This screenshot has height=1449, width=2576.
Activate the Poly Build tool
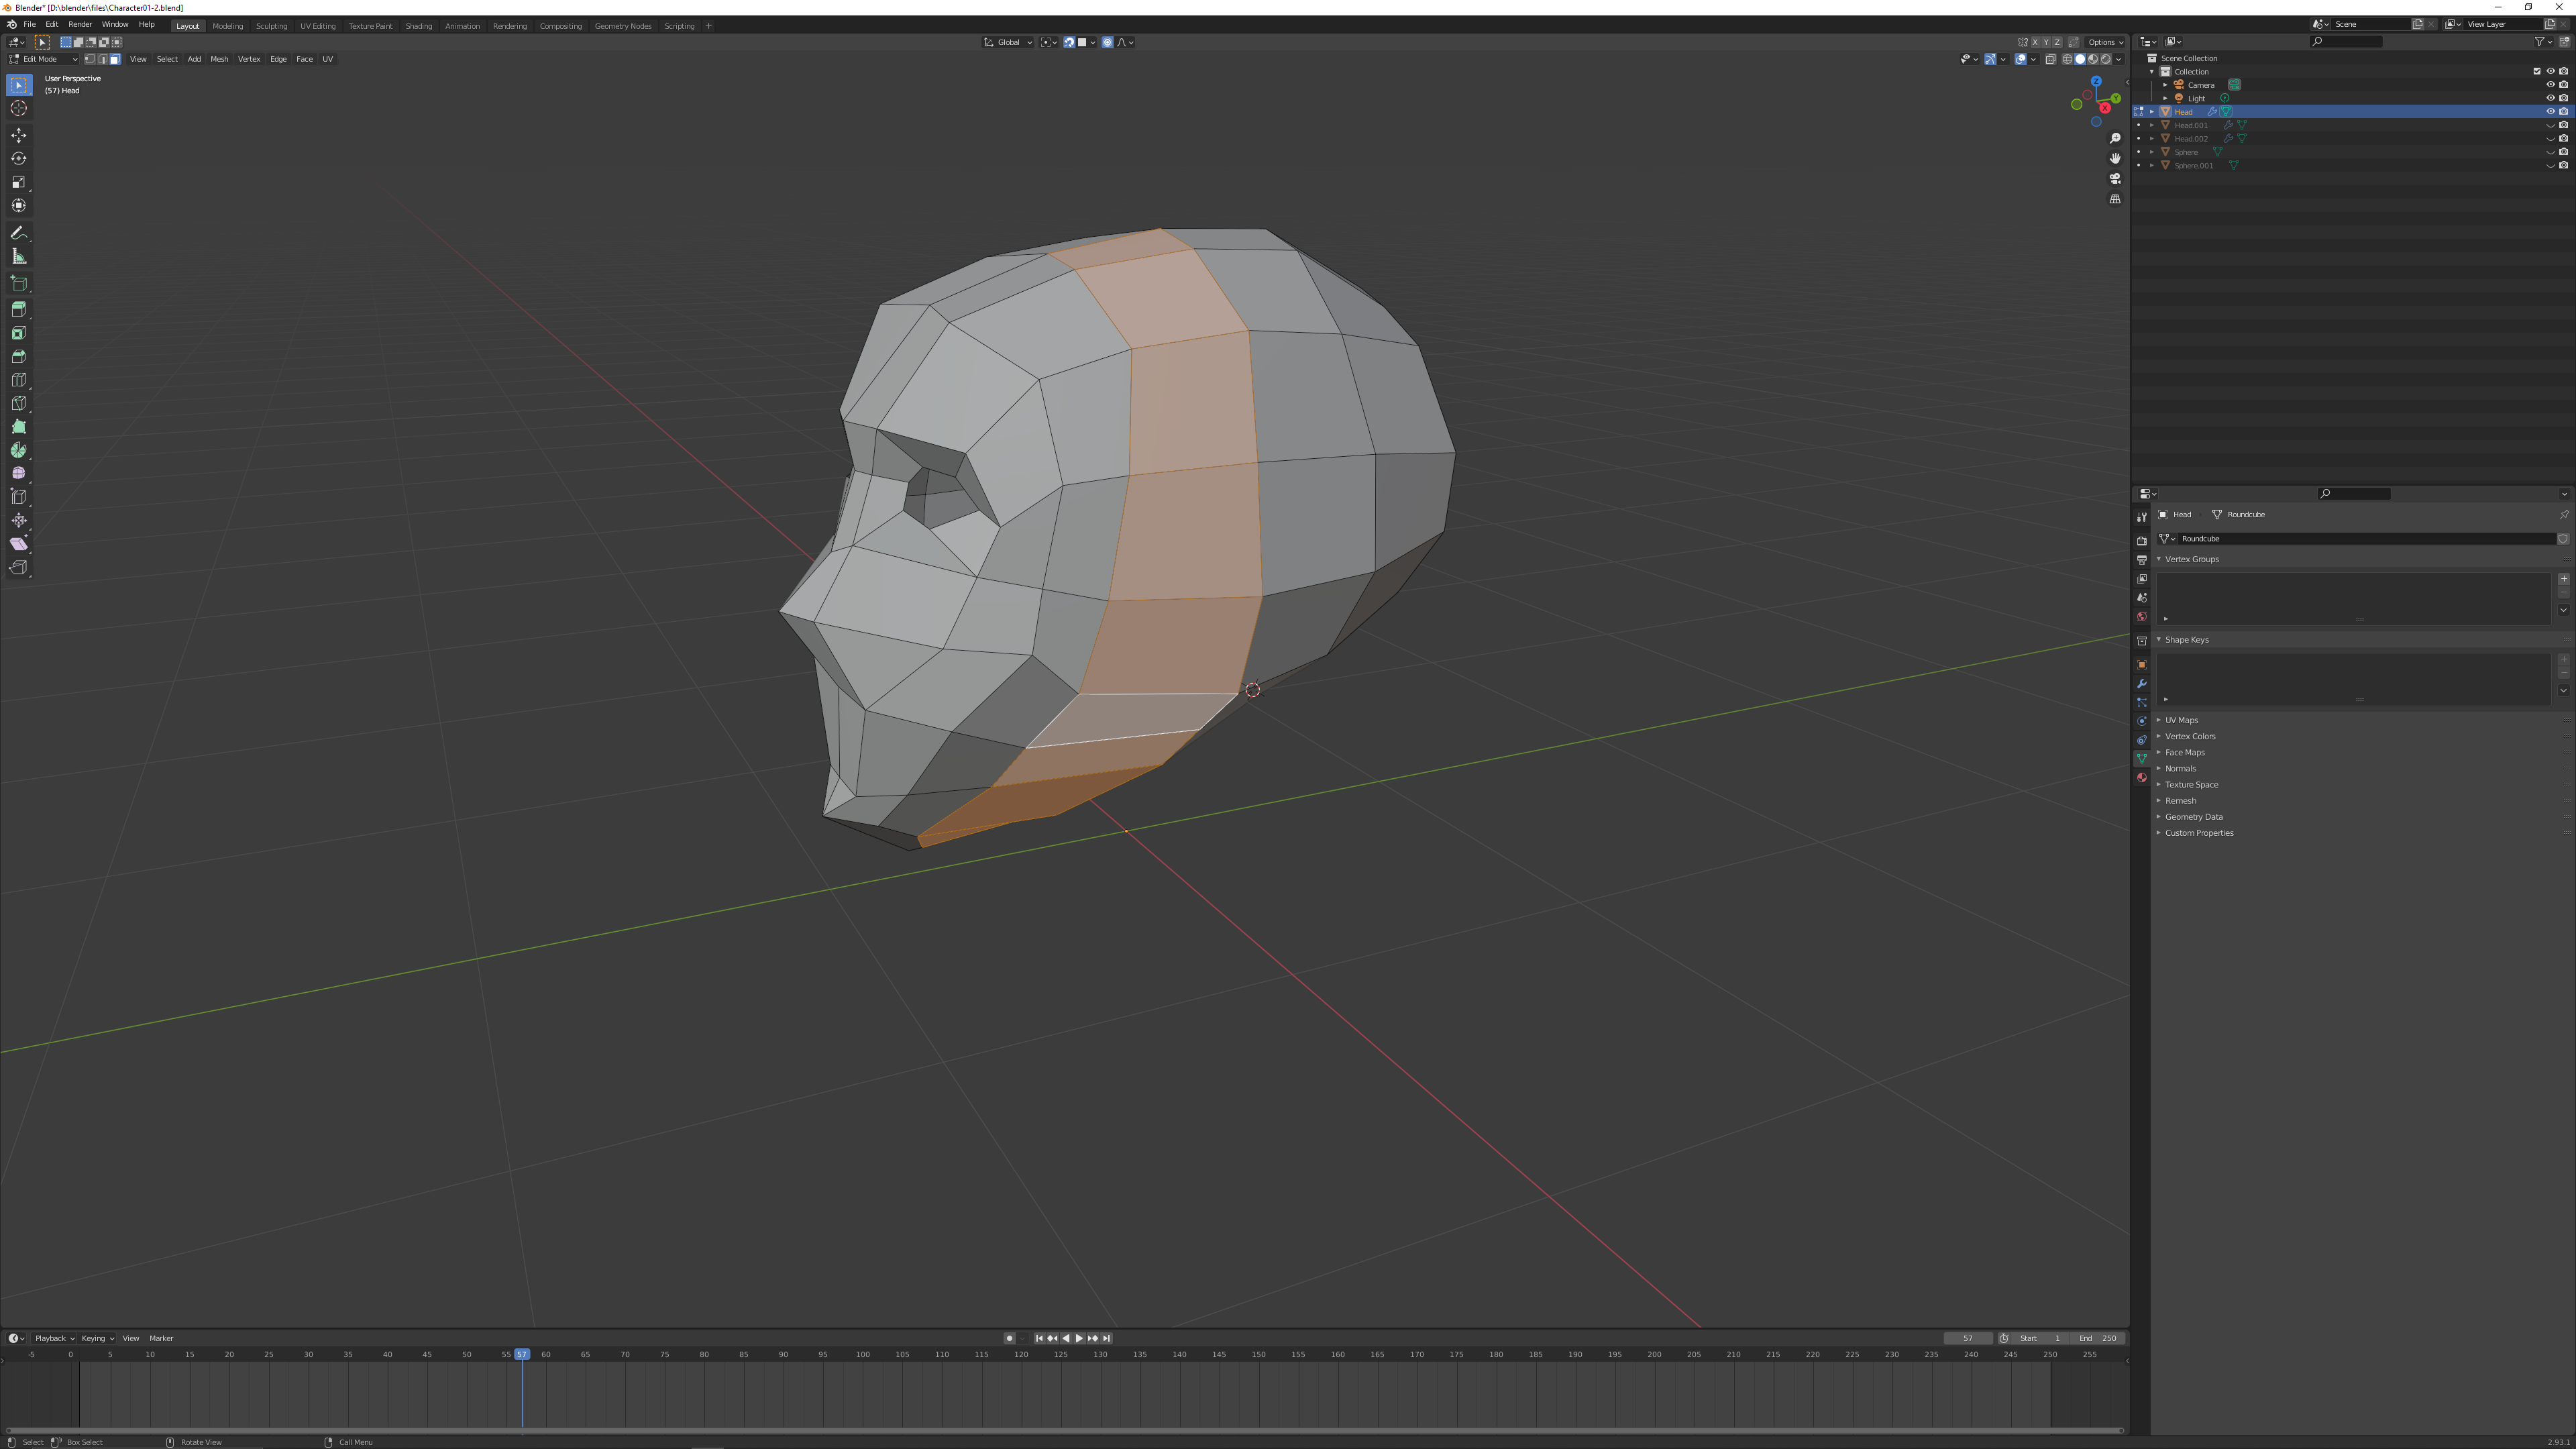(x=18, y=427)
